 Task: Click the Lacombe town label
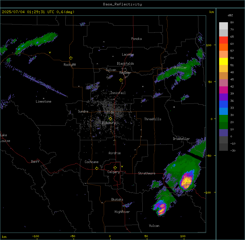(x=128, y=54)
